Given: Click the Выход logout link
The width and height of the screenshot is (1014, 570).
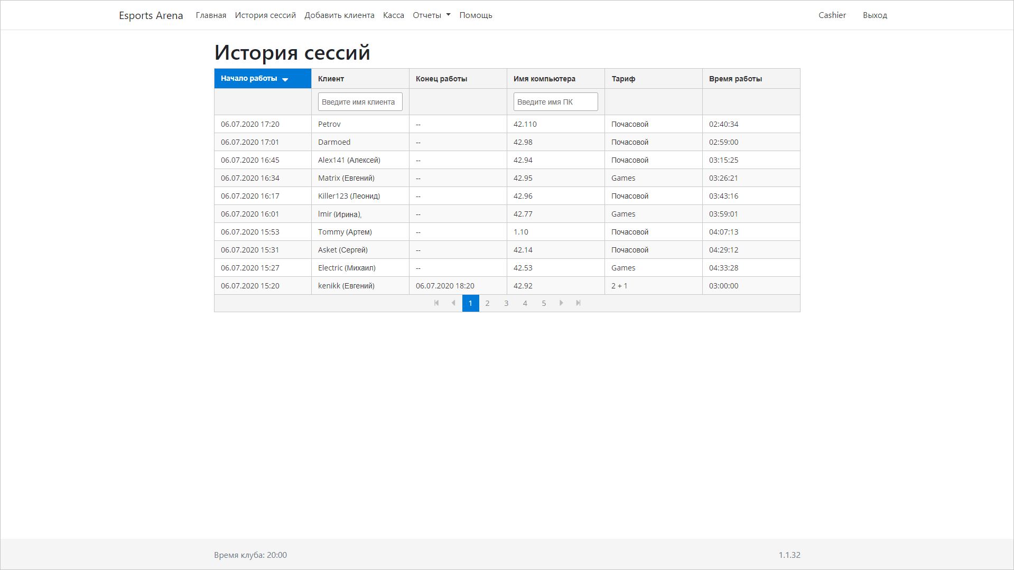Looking at the screenshot, I should [x=875, y=15].
